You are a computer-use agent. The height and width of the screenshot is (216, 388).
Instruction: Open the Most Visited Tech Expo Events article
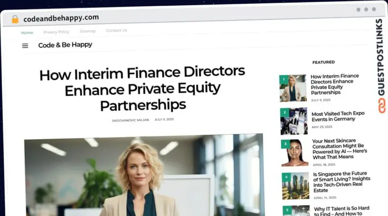click(x=338, y=116)
